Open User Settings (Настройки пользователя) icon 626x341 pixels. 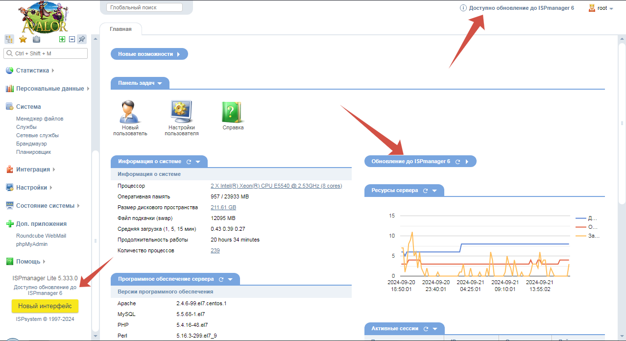click(x=181, y=112)
